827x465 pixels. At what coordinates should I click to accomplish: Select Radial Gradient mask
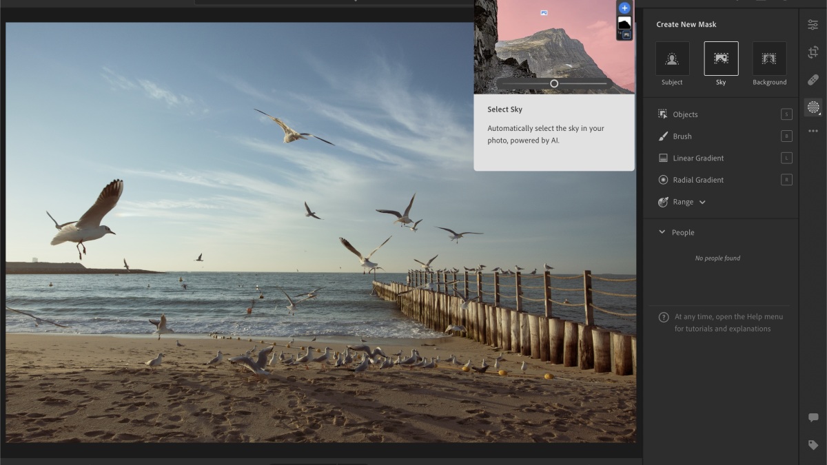698,180
